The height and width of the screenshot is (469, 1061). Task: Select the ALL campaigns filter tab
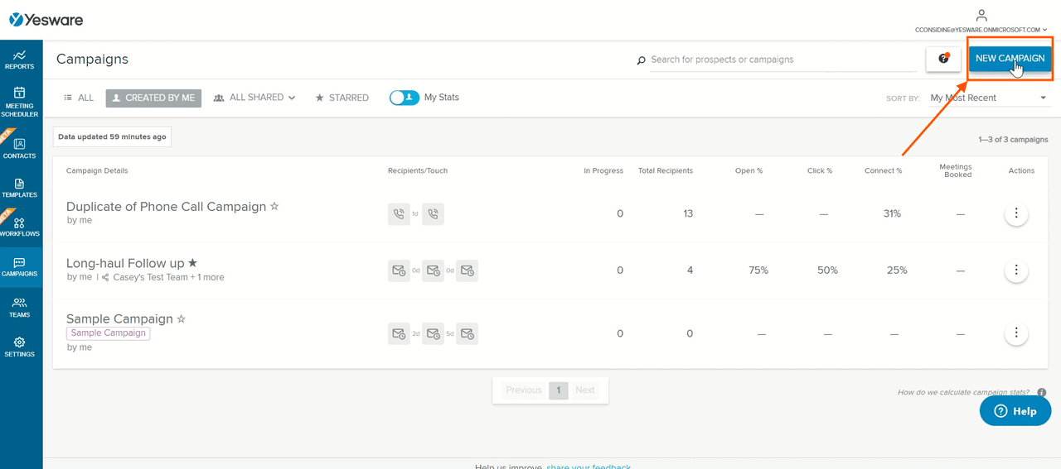(80, 98)
